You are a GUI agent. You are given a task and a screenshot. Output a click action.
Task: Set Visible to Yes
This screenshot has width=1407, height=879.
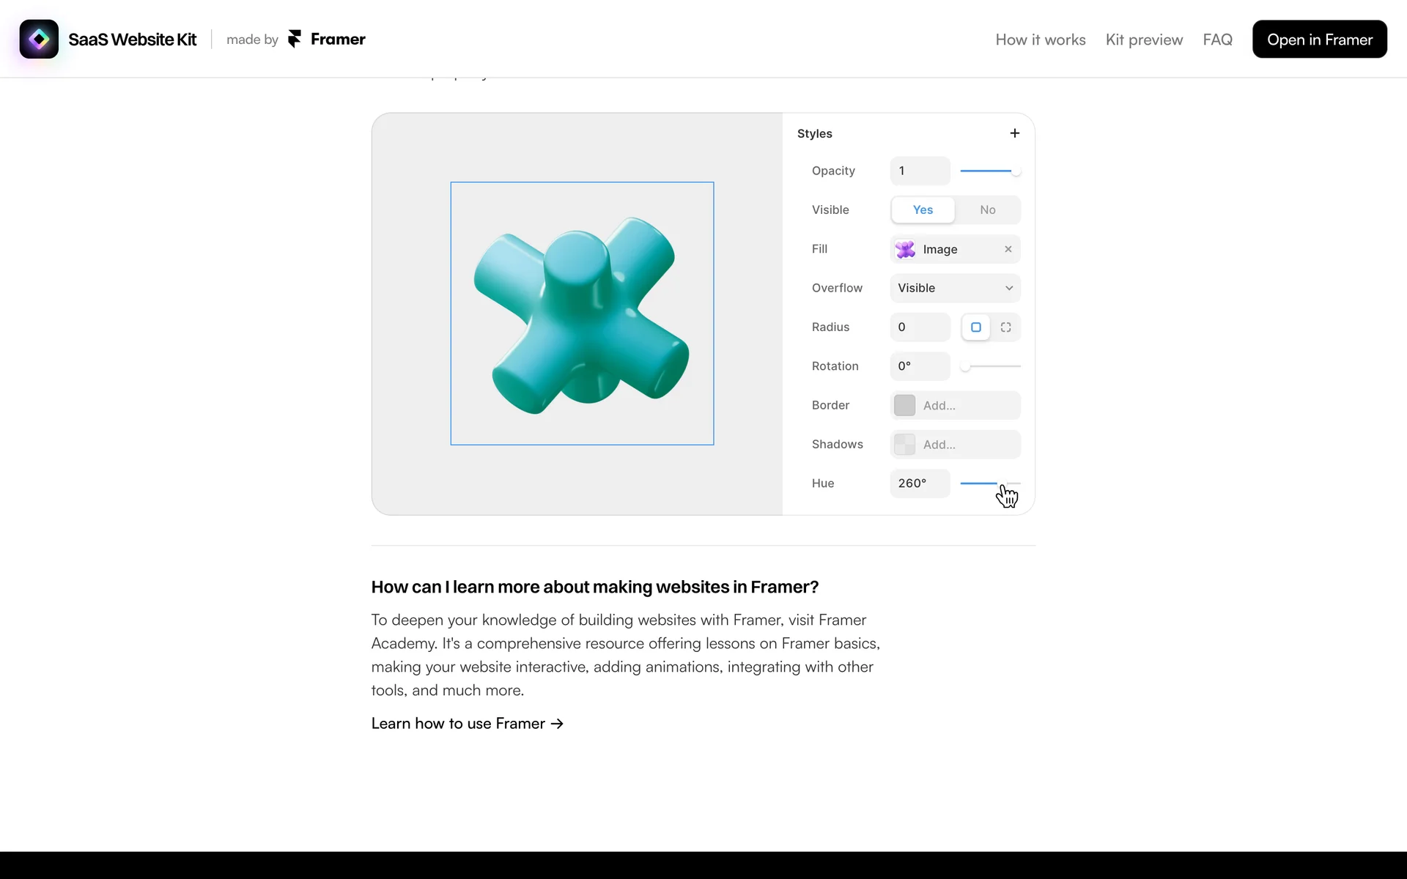click(923, 210)
